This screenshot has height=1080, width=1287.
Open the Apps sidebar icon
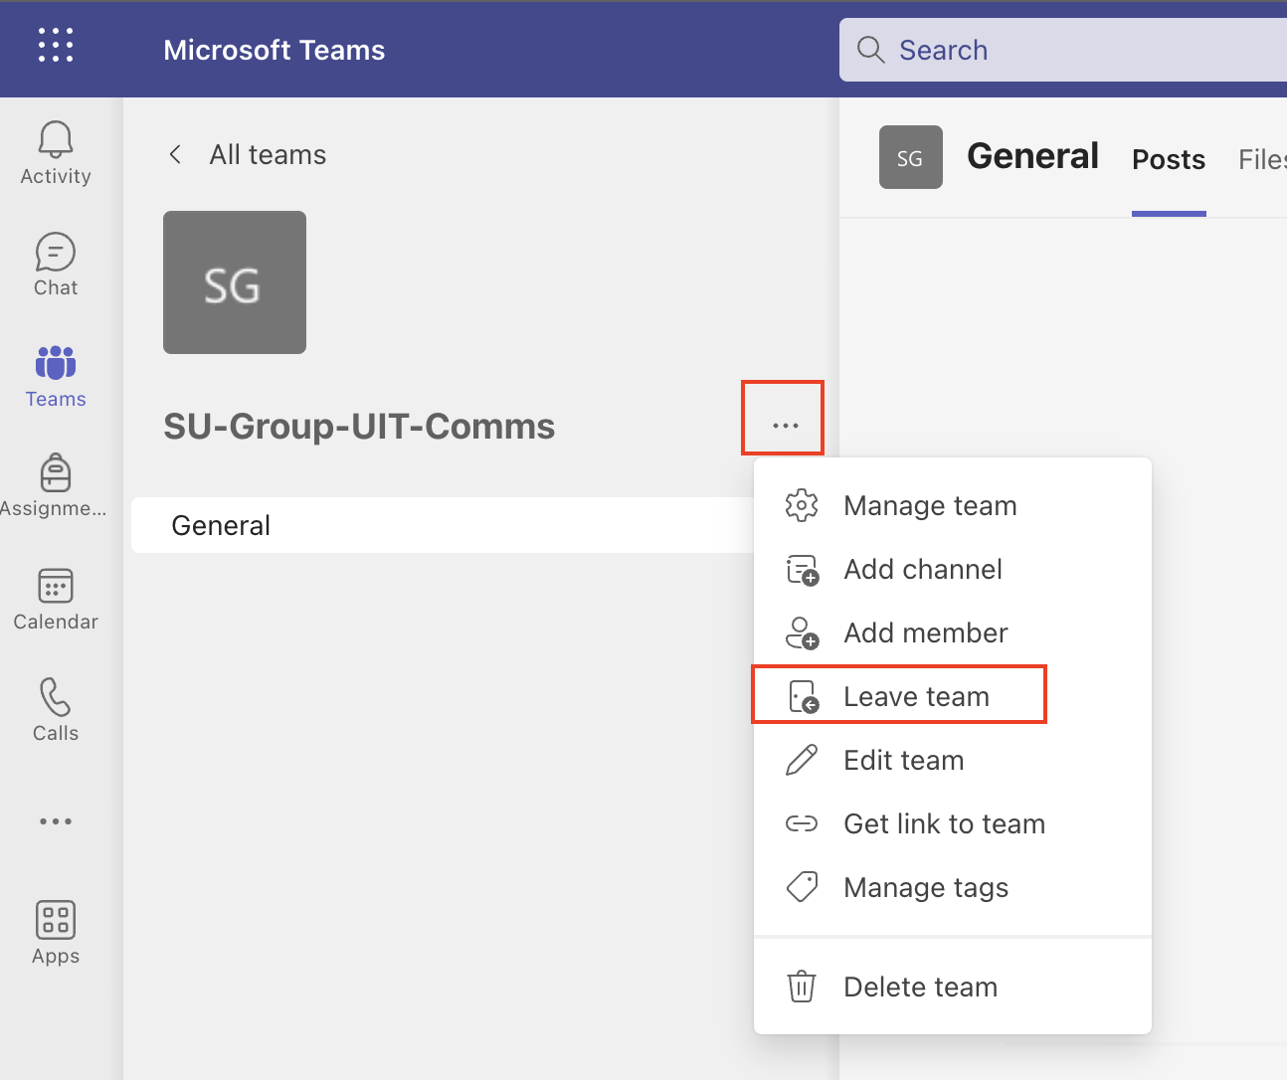(56, 933)
